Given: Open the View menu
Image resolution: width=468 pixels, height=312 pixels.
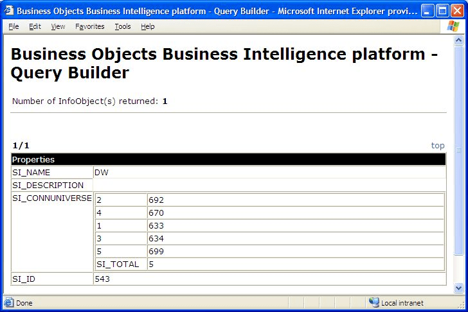Looking at the screenshot, I should click(58, 26).
